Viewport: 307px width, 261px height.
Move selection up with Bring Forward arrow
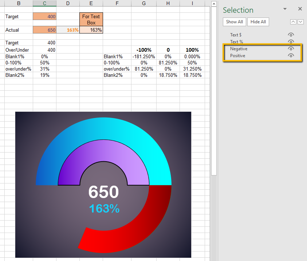(293, 22)
